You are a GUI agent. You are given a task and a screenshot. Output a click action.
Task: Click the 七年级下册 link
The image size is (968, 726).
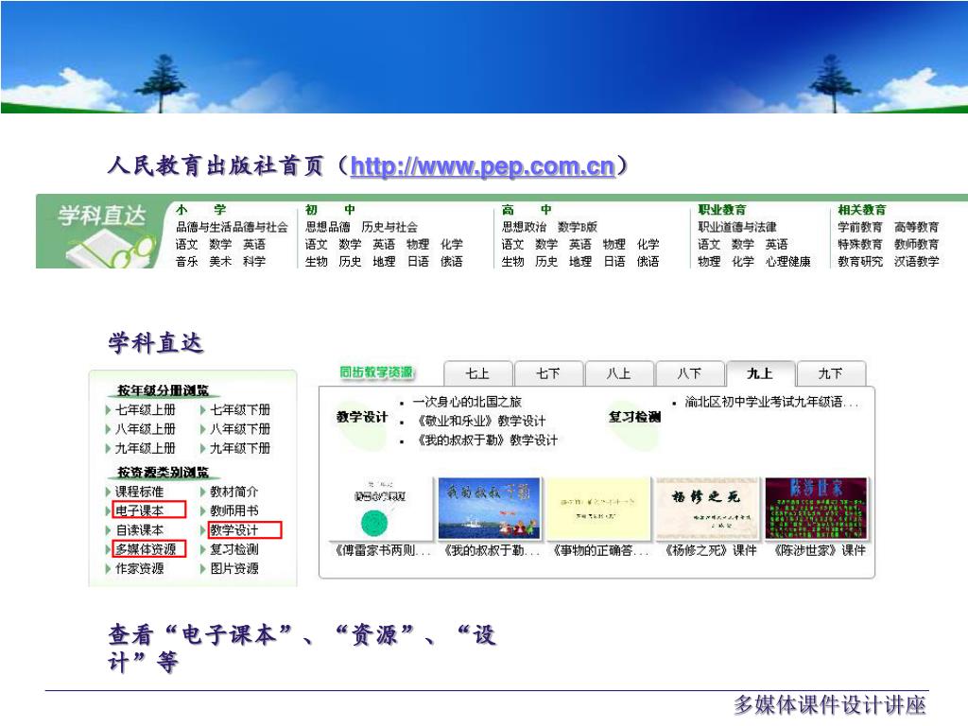click(x=240, y=410)
